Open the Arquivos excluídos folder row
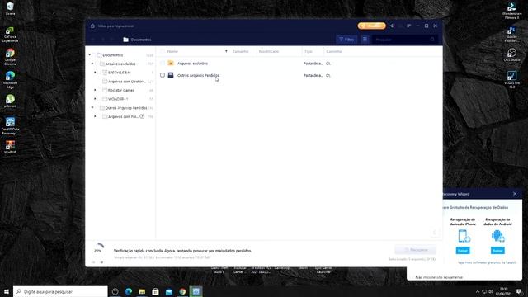 [299, 64]
